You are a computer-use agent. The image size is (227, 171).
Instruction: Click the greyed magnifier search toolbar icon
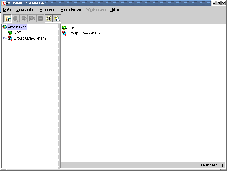[x=16, y=19]
